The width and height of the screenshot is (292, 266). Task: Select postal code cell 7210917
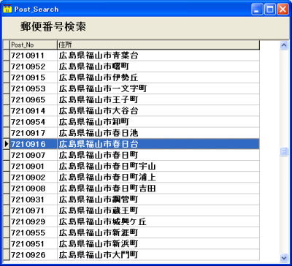[x=34, y=133]
